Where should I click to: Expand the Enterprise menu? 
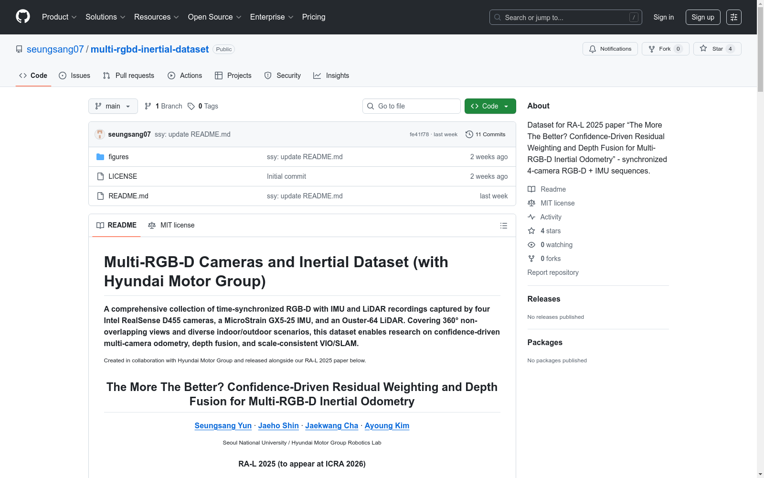tap(272, 17)
